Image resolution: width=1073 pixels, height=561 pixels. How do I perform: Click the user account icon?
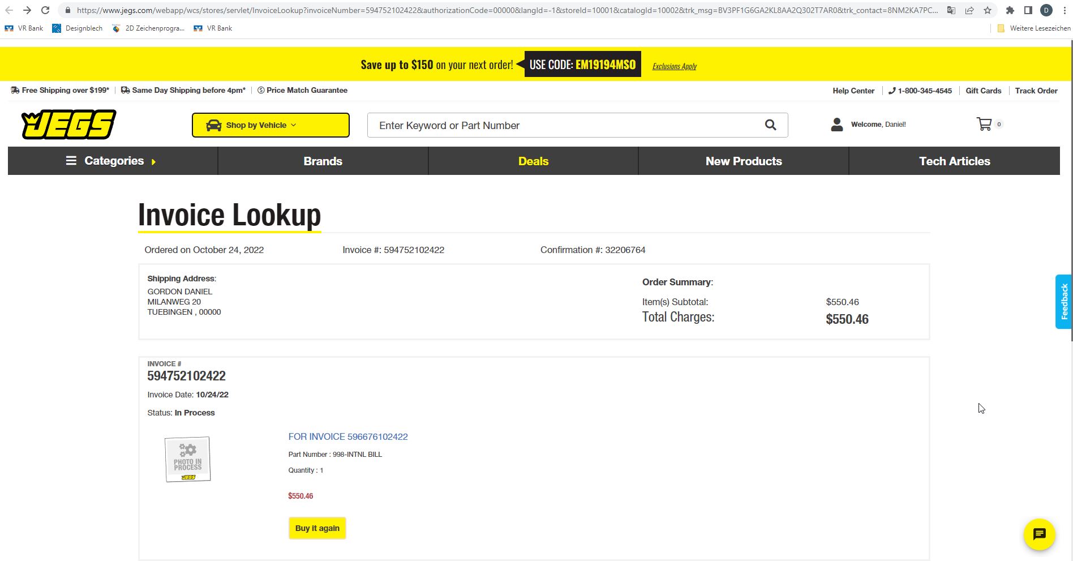pyautogui.click(x=836, y=125)
